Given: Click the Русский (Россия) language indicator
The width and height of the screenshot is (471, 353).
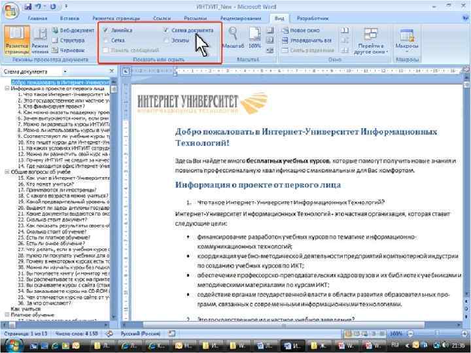Looking at the screenshot, I should pos(141,333).
